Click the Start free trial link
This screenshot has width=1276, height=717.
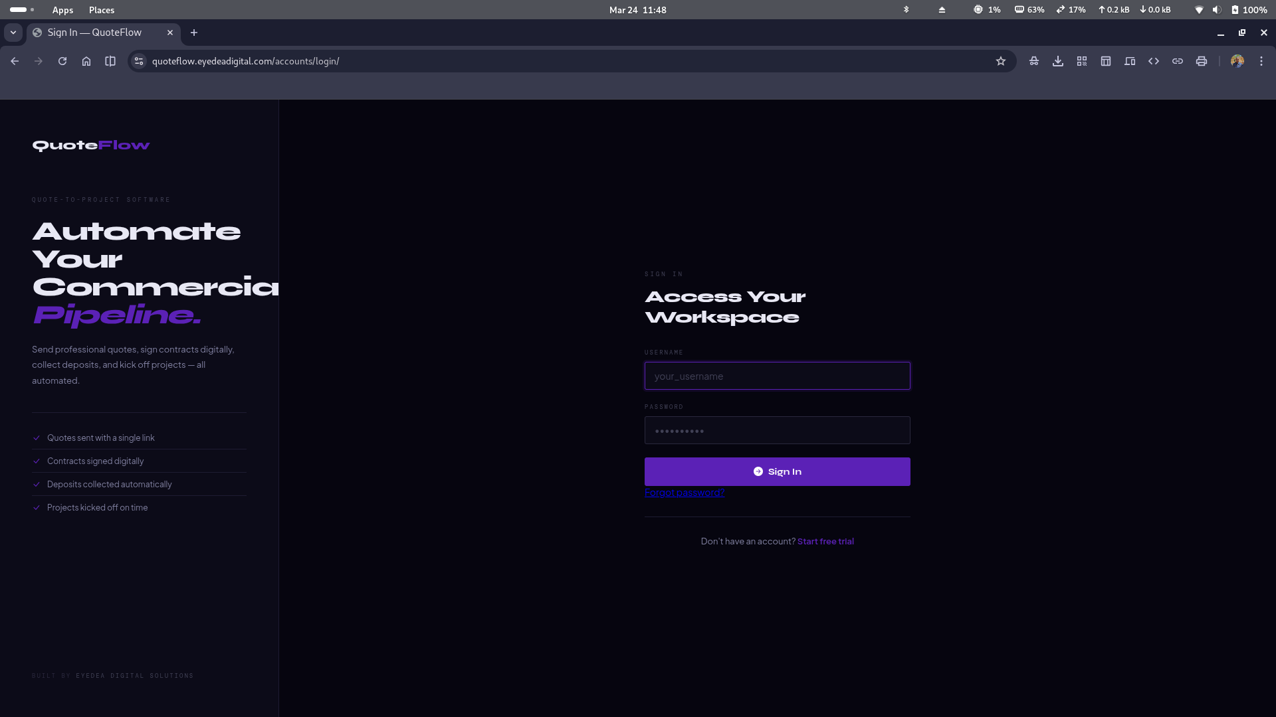coord(825,542)
